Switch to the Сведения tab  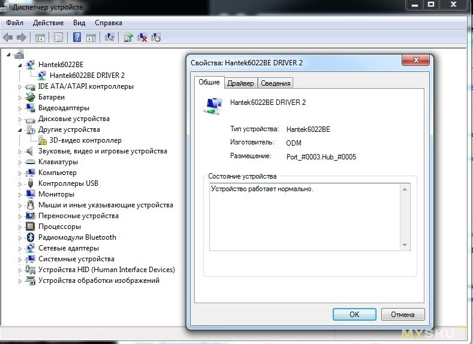pos(276,83)
